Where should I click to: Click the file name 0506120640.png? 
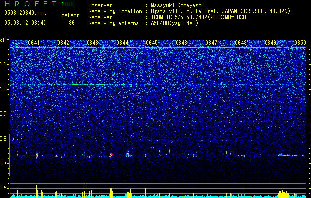(x=25, y=13)
